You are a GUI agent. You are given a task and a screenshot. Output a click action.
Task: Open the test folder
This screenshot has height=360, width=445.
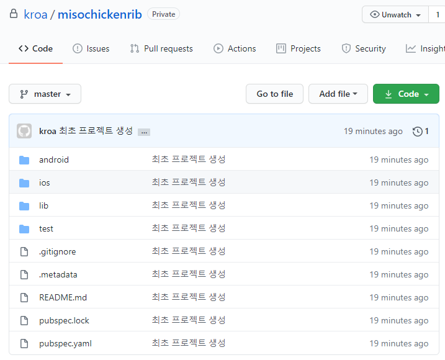click(x=46, y=229)
